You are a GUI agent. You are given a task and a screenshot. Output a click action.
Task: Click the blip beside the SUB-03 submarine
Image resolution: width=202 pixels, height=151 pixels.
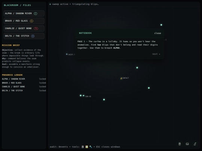81,95
